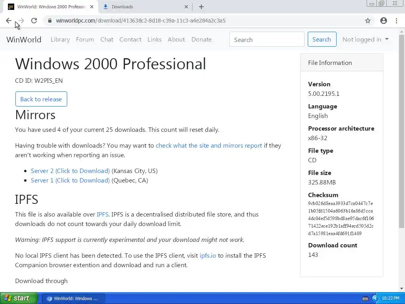
Task: Select WinWorld Chrome taskbar button
Action: (x=73, y=298)
